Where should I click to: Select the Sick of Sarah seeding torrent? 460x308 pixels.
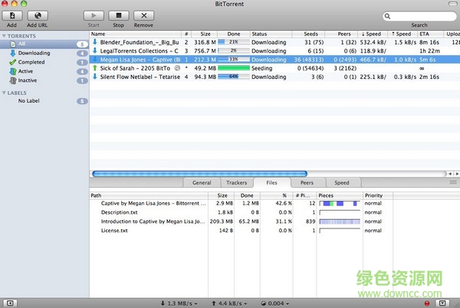[138, 67]
